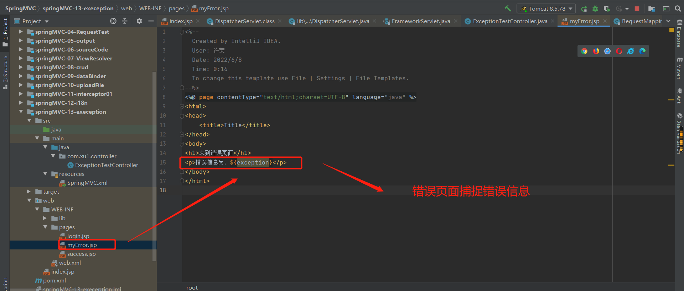Select login.jsp in pages folder

point(74,236)
